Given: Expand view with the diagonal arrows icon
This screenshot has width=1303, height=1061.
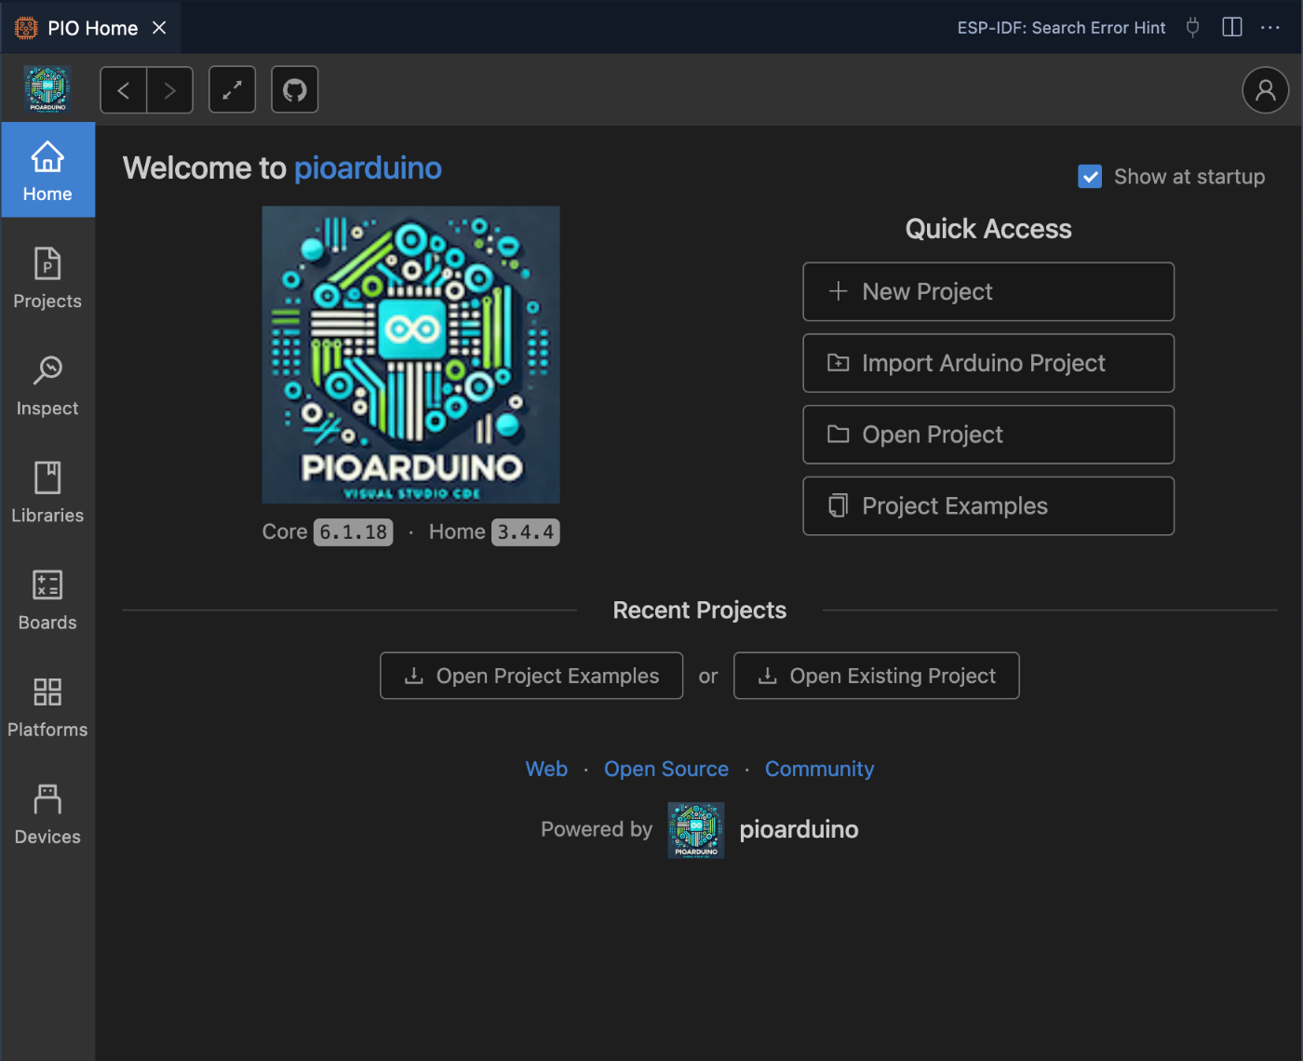Looking at the screenshot, I should [x=233, y=90].
